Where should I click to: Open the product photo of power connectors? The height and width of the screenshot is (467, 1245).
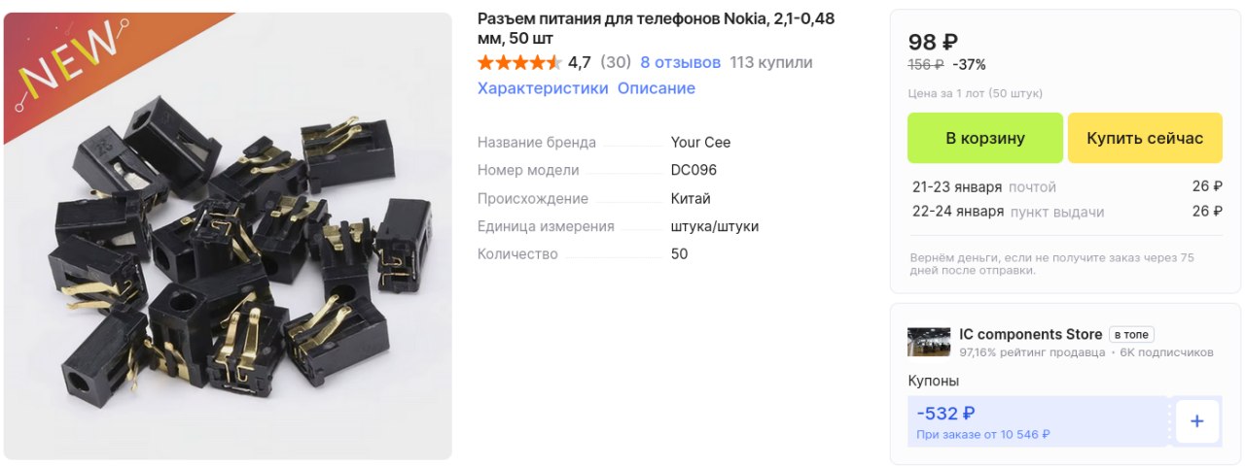pos(229,236)
